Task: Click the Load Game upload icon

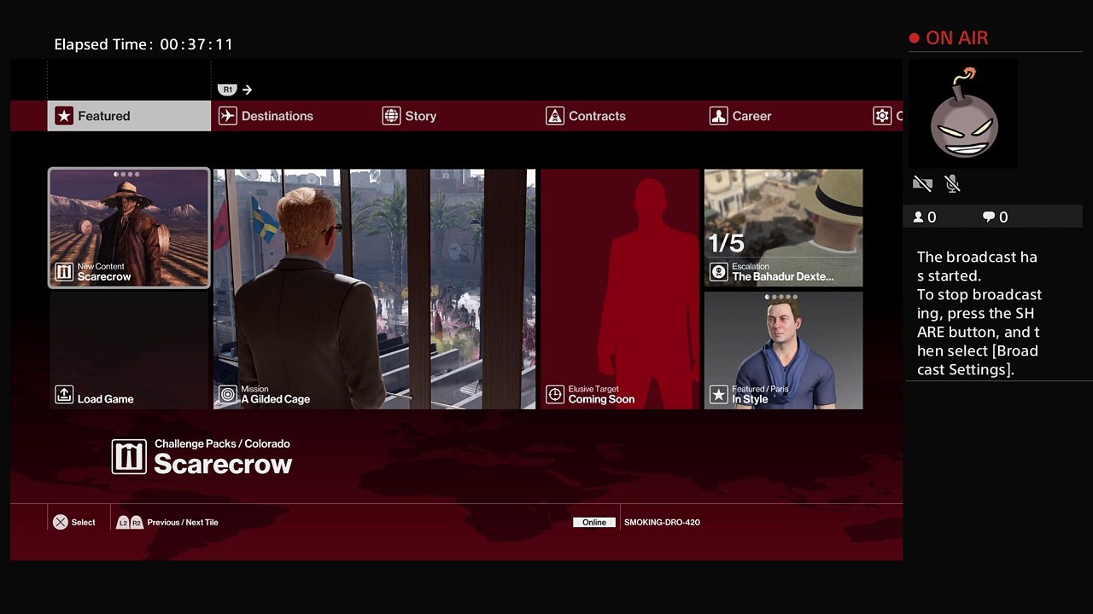Action: click(x=64, y=394)
